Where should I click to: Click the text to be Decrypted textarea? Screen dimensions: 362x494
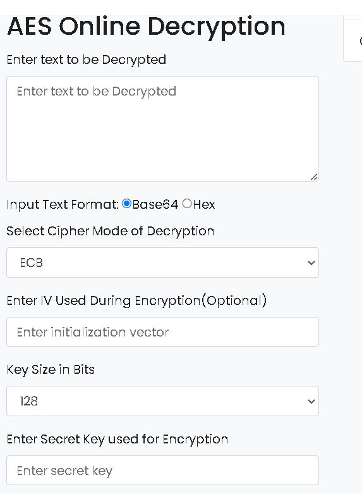[162, 128]
